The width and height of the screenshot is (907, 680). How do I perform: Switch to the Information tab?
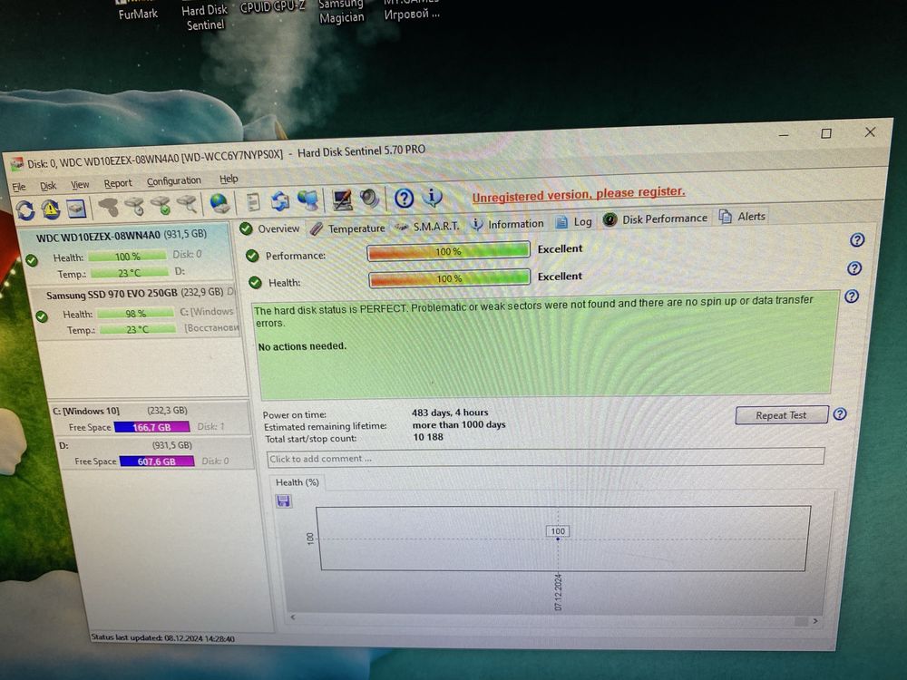point(507,224)
